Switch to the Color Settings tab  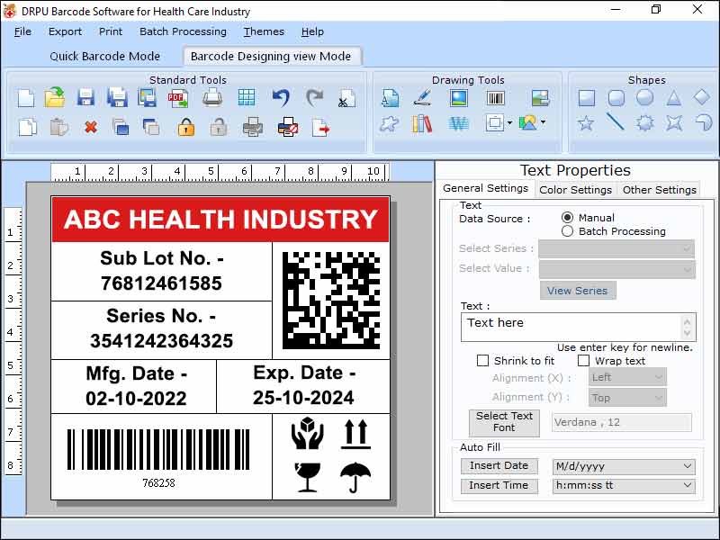click(576, 190)
